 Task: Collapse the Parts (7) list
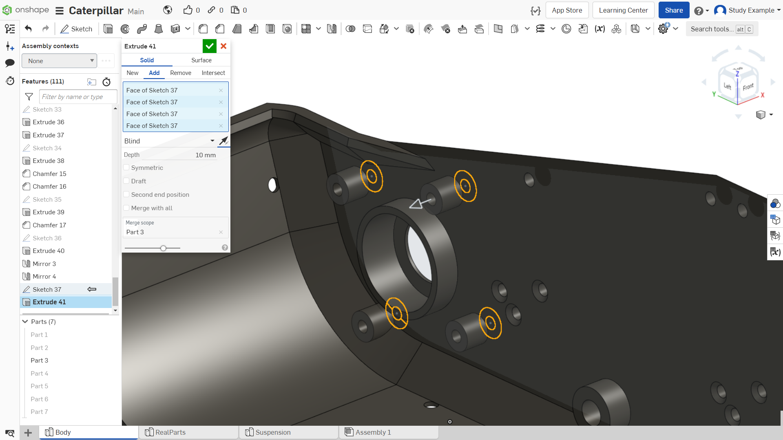[25, 321]
